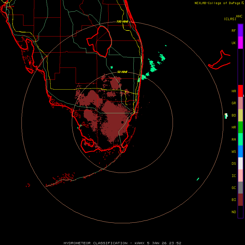Click the small green echo in the far southeast
Viewport: 245px width, 245px height.
point(198,179)
